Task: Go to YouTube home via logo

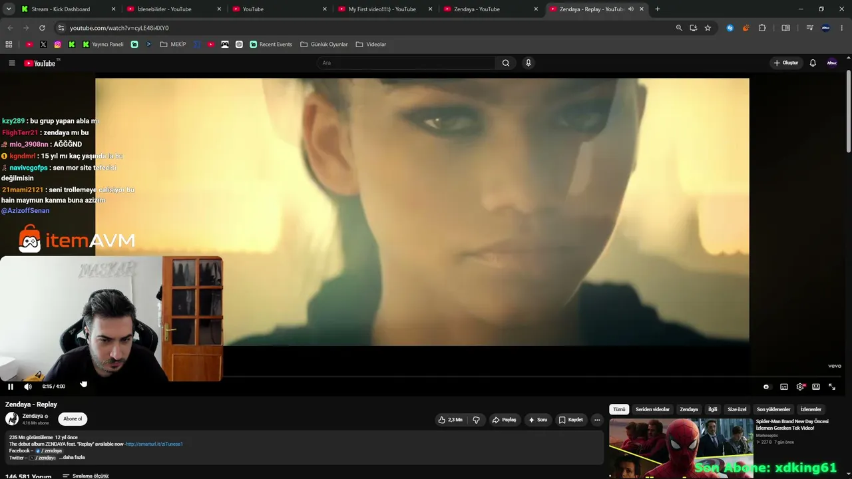Action: tap(40, 63)
